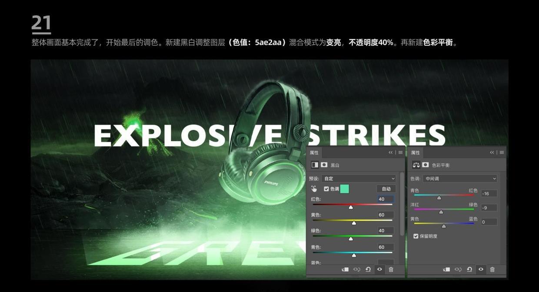Toggle visibility of the Color Balance adjustment
This screenshot has width=539, height=292.
(480, 269)
